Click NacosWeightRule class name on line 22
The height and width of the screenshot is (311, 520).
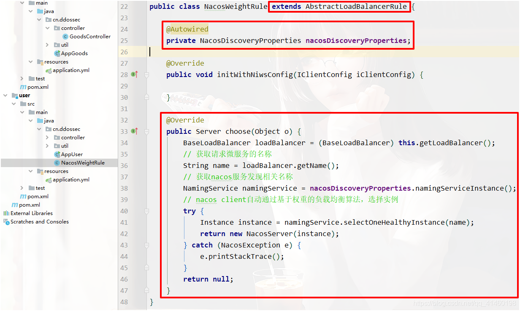point(236,6)
